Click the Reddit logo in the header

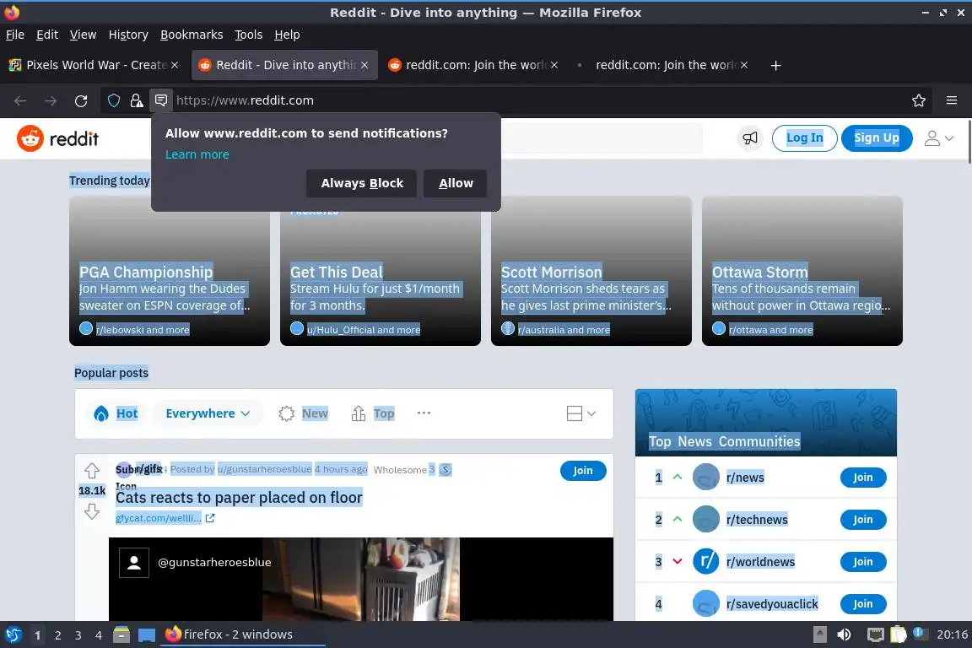coord(57,138)
